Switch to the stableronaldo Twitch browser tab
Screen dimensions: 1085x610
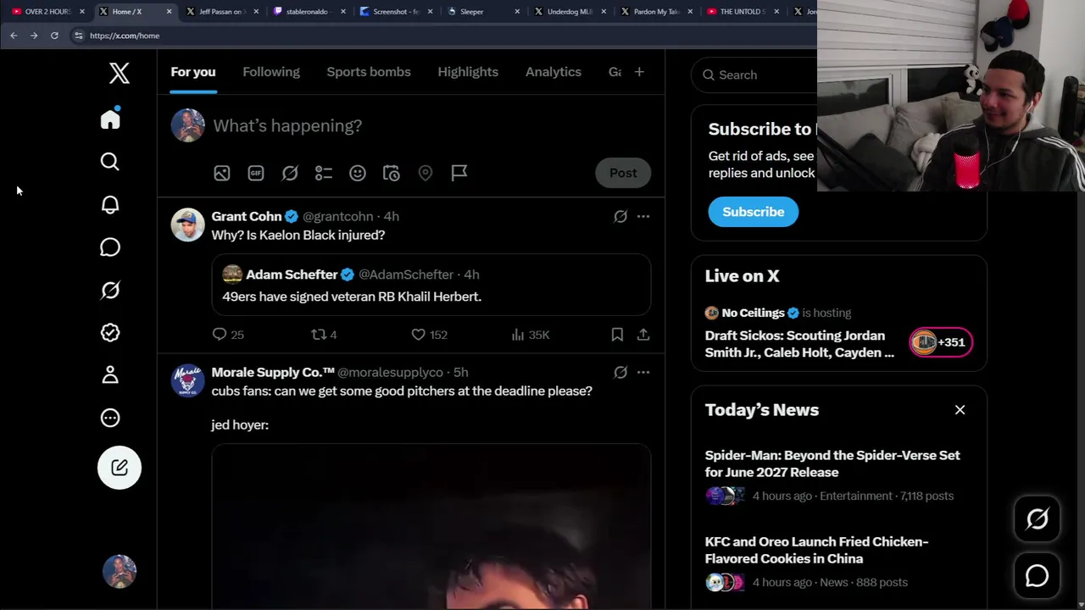point(309,12)
